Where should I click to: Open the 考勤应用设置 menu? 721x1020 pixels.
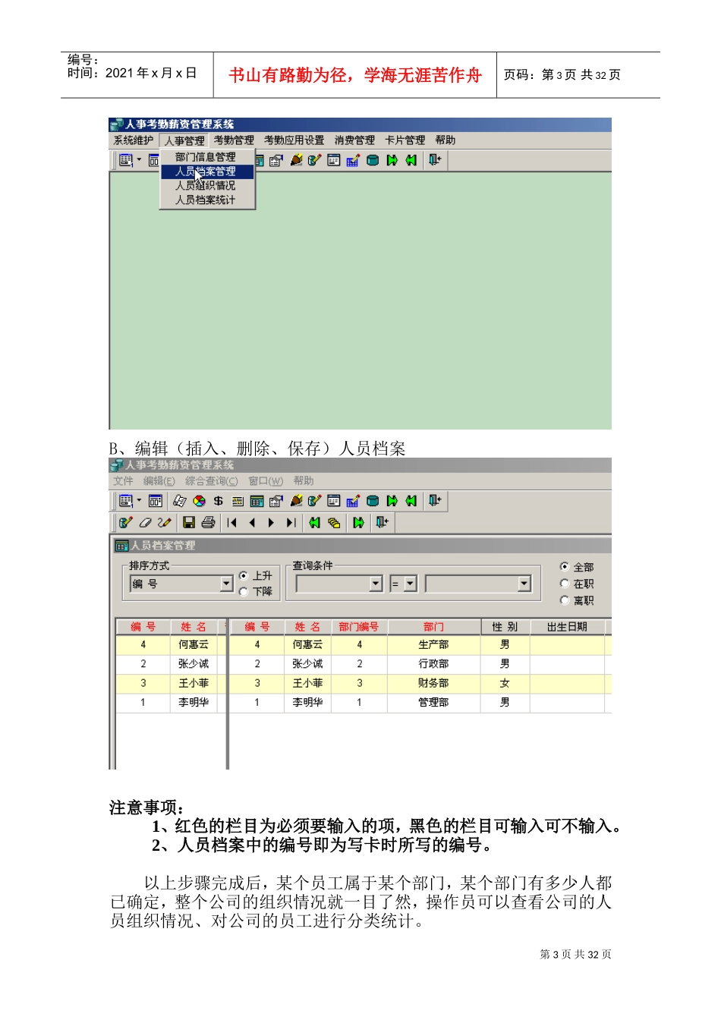[294, 140]
